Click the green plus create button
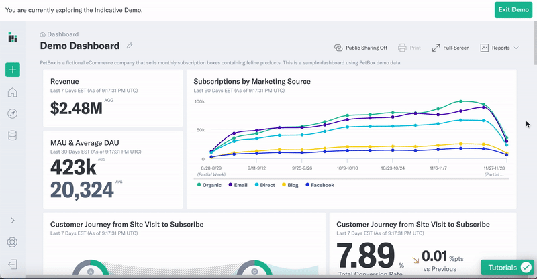Image resolution: width=537 pixels, height=279 pixels. click(x=13, y=70)
